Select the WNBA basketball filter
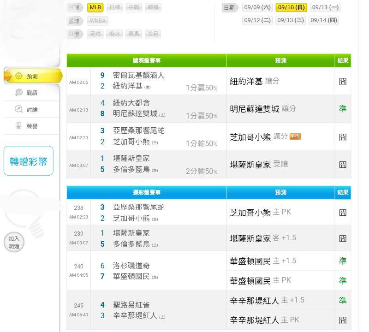This screenshot has width=369, height=332. [x=98, y=21]
